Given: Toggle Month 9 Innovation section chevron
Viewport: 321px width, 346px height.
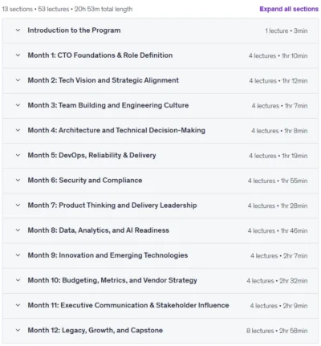Looking at the screenshot, I should 18,255.
